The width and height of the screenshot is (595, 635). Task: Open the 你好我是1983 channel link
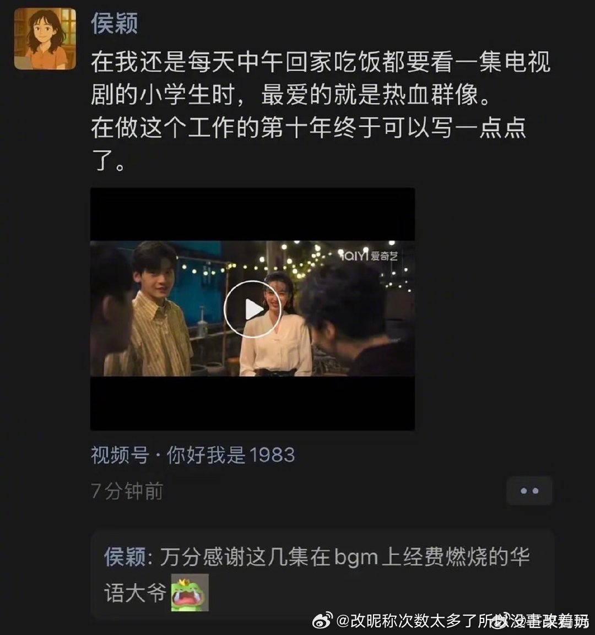(x=230, y=455)
